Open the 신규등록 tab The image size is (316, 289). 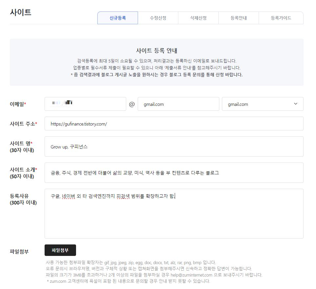118,18
